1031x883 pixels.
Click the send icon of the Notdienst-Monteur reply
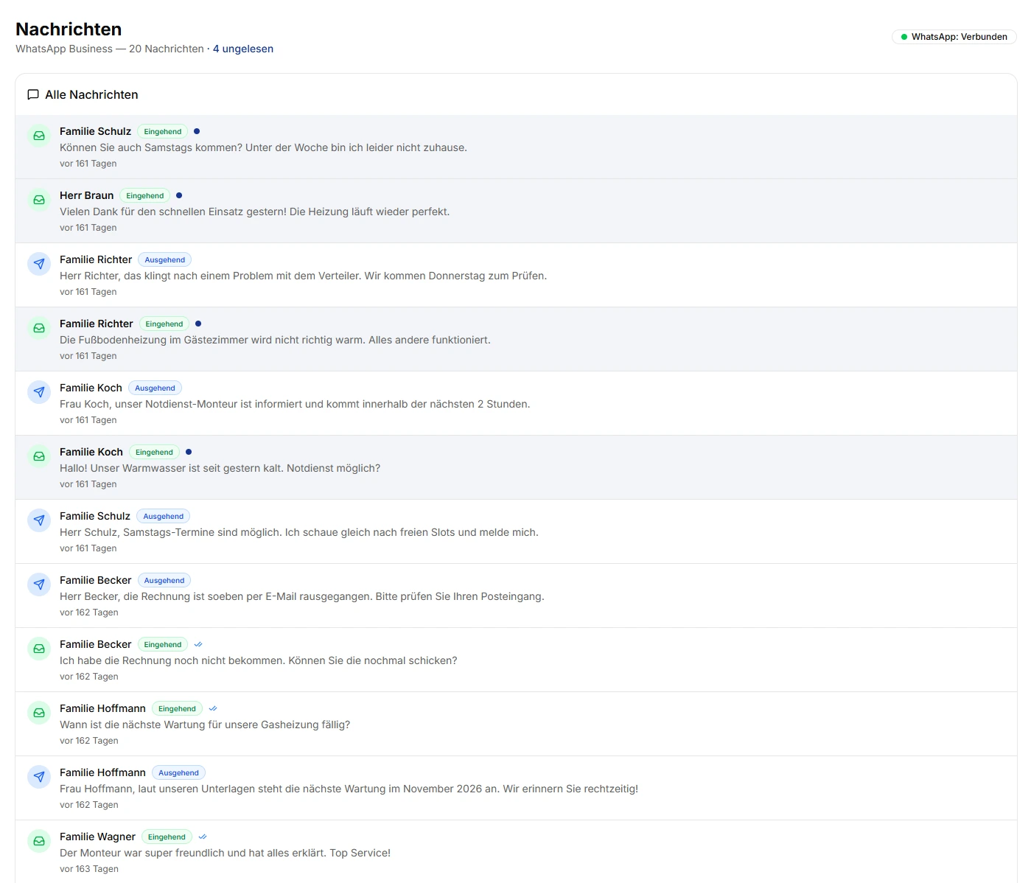coord(39,392)
